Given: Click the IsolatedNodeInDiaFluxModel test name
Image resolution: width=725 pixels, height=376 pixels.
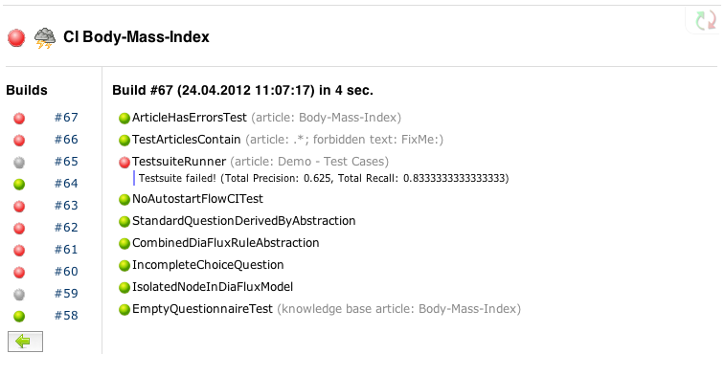Looking at the screenshot, I should click(x=213, y=287).
